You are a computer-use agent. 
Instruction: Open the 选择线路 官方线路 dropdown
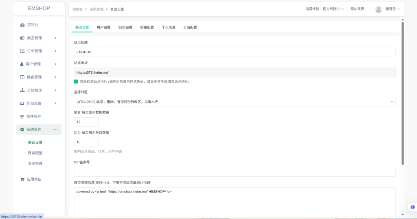(x=325, y=9)
